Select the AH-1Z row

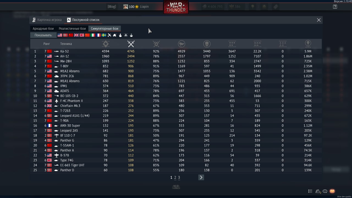click(x=176, y=56)
